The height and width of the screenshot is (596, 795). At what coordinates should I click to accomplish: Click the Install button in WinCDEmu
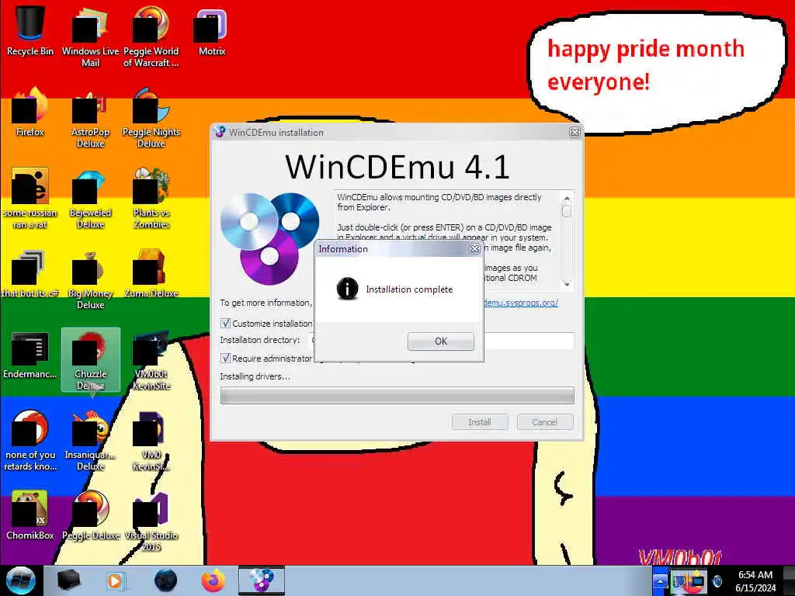(x=480, y=421)
